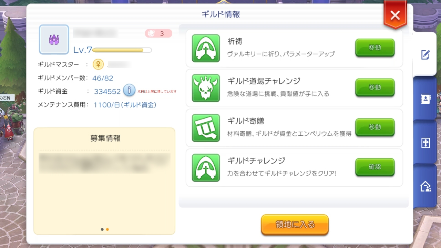Open the guild edit tab with pencil icon
Screen dimensions: 441x248
pyautogui.click(x=425, y=54)
